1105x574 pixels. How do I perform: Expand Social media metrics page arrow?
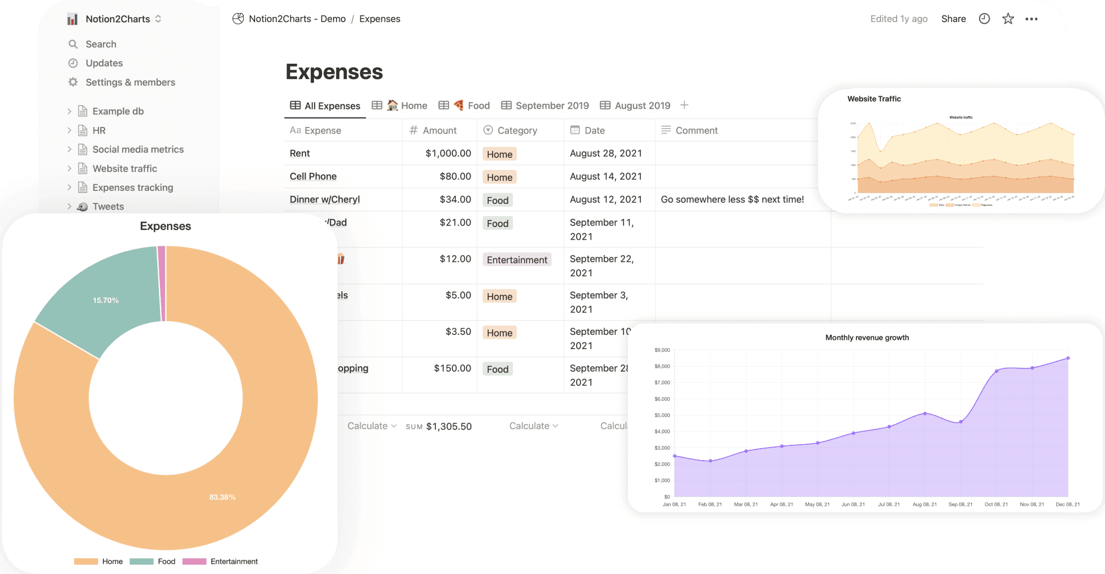coord(69,149)
